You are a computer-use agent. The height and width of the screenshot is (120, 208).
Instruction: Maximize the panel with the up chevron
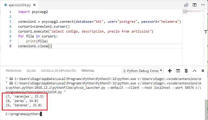click(x=194, y=71)
